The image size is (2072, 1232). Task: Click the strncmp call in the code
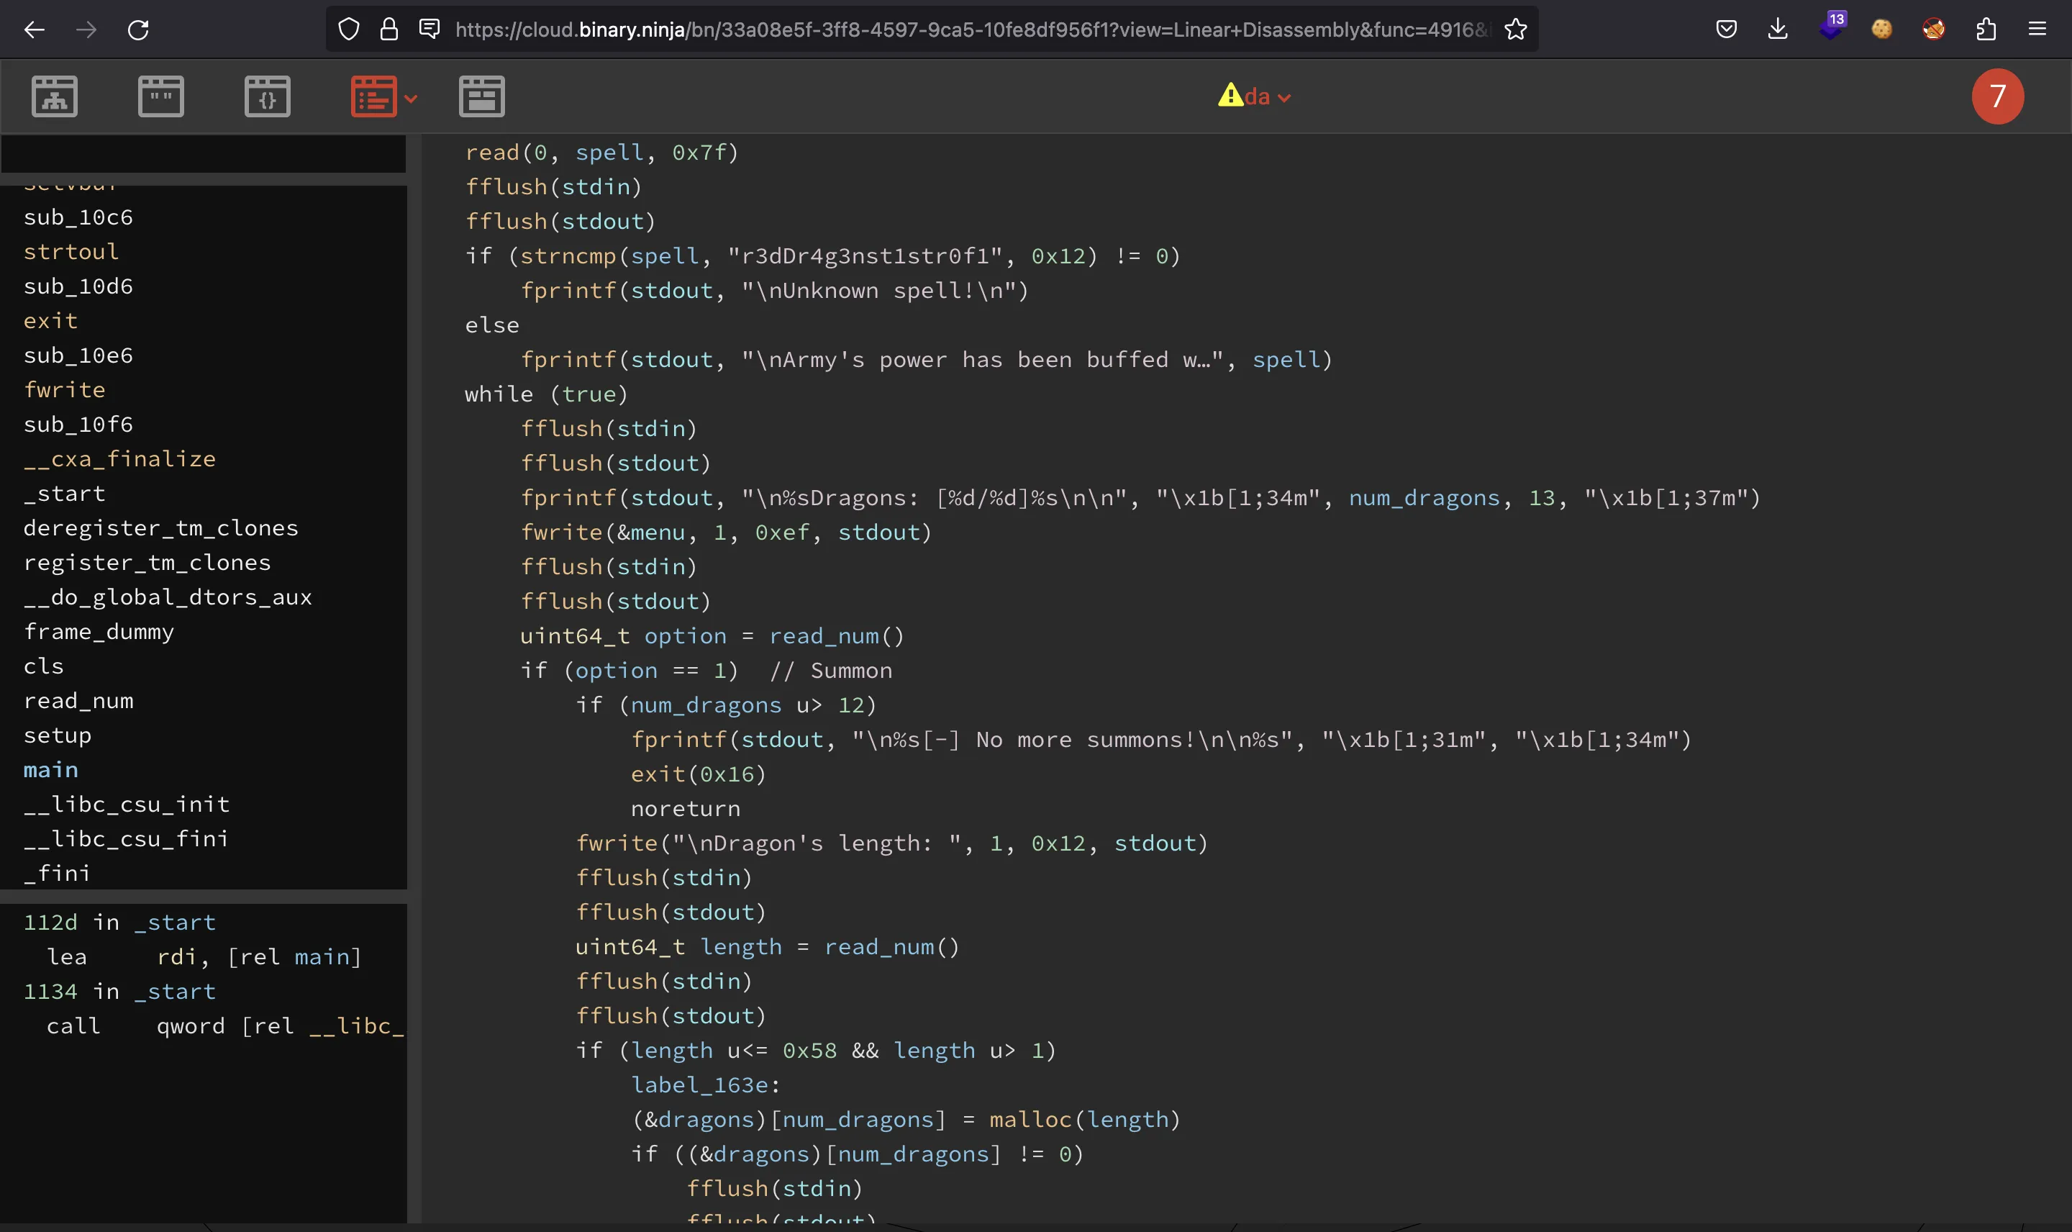(568, 255)
